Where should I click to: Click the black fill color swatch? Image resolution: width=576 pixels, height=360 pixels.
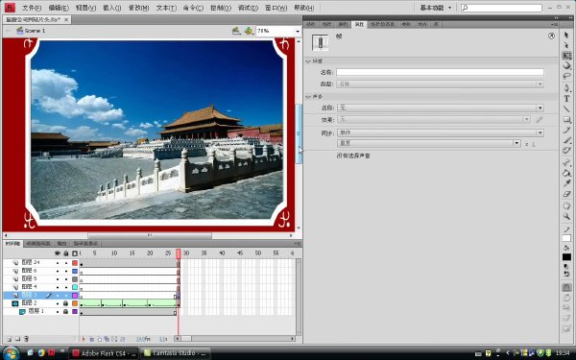566,256
